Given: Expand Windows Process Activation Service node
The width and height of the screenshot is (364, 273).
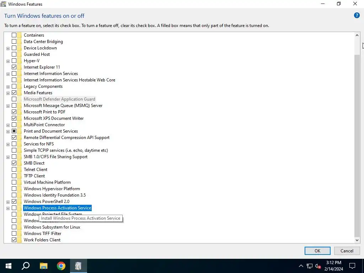Looking at the screenshot, I should pyautogui.click(x=8, y=208).
